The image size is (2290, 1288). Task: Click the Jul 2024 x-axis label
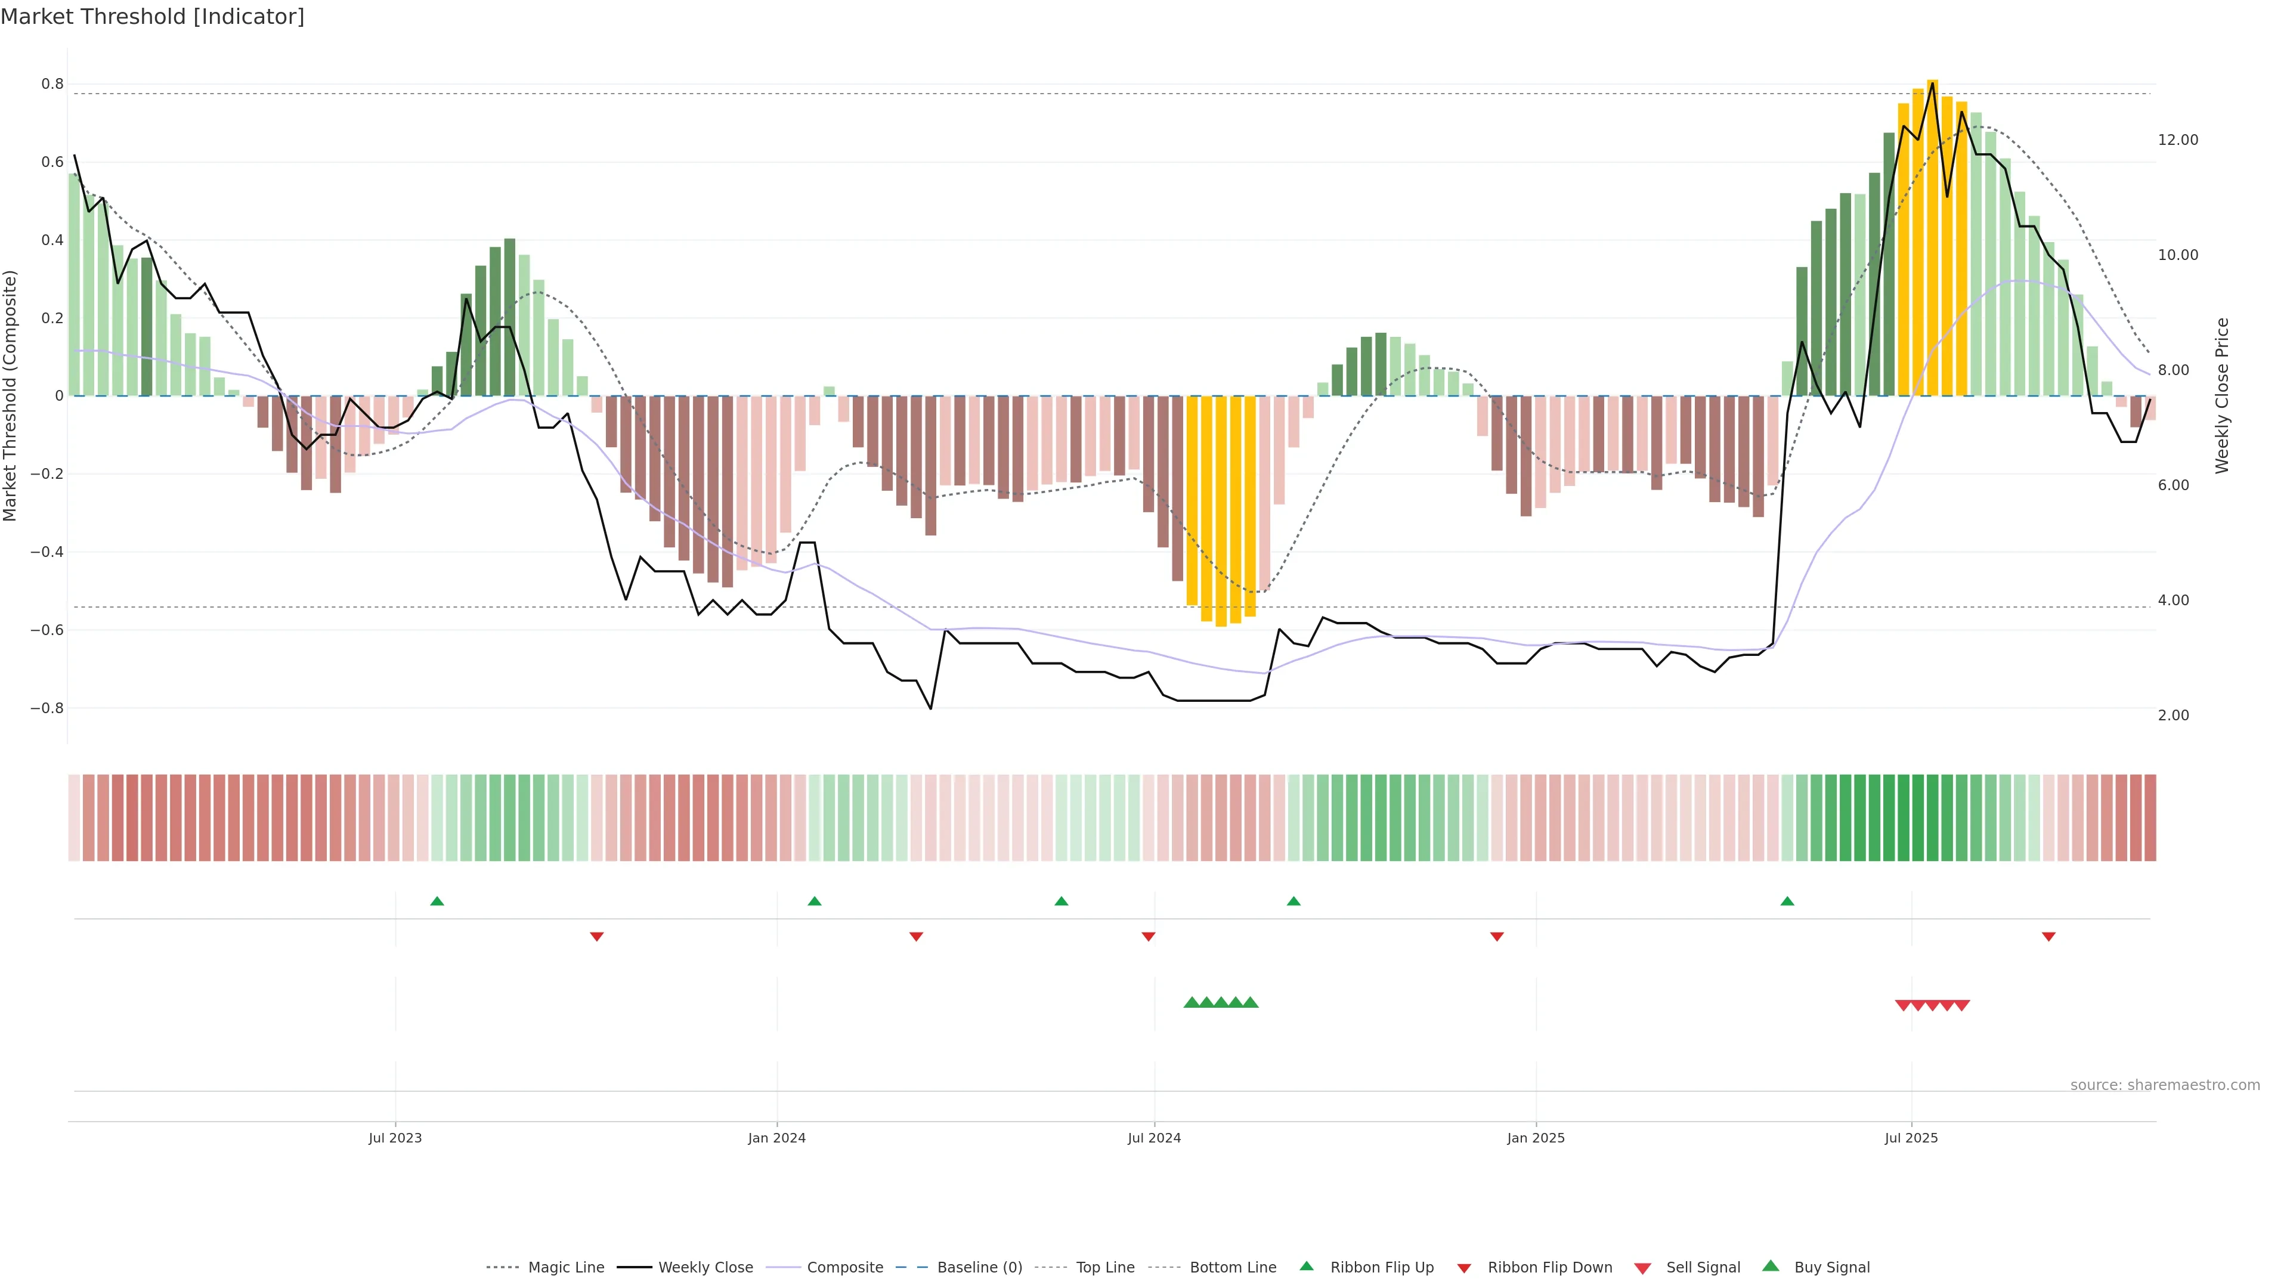pyautogui.click(x=1154, y=1138)
